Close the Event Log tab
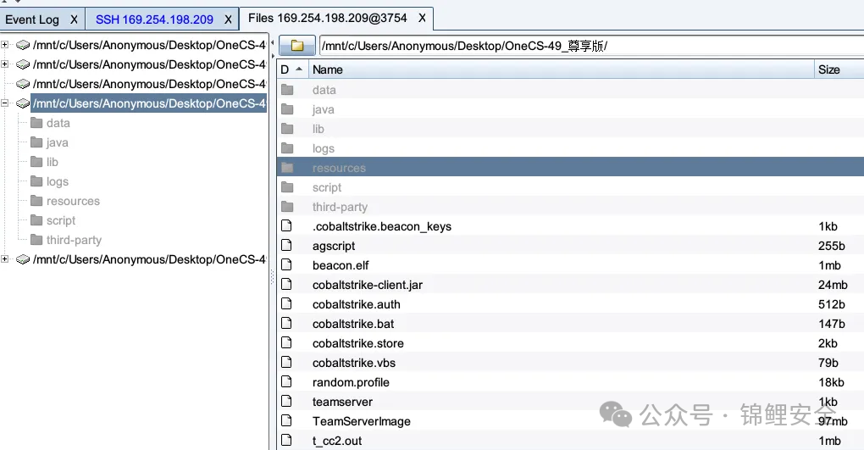 [74, 19]
